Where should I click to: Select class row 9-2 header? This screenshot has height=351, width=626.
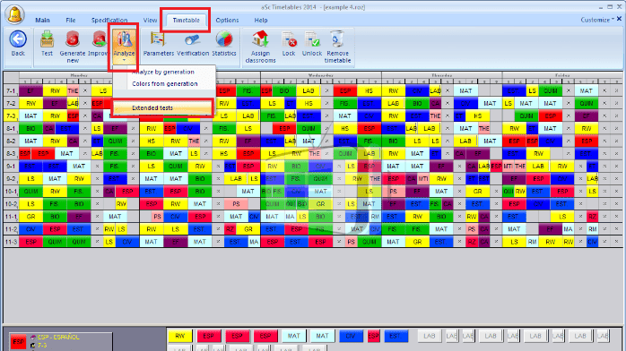tap(11, 178)
